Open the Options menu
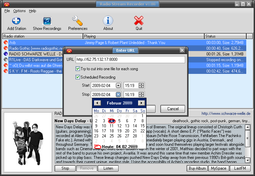Screen dimensions: 255x176 click(19, 11)
